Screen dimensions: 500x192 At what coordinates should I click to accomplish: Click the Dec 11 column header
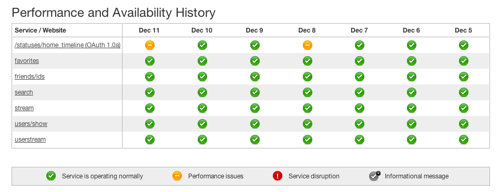[149, 30]
